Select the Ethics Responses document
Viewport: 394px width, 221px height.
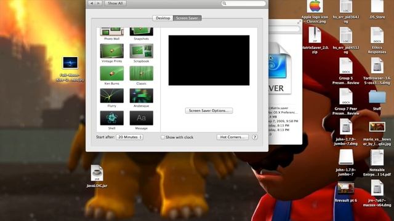point(377,35)
